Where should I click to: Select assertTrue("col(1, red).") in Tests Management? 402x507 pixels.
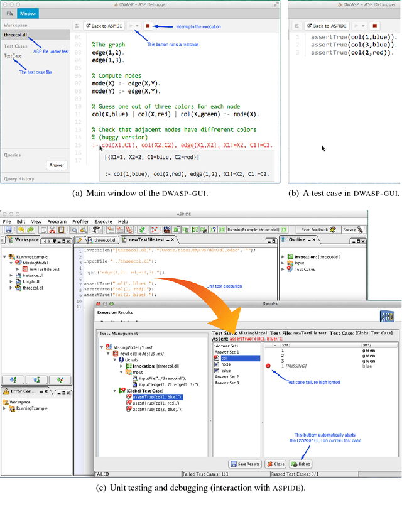coord(156,403)
